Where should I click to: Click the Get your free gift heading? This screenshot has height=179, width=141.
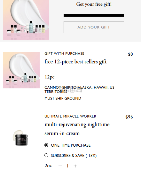94,4
